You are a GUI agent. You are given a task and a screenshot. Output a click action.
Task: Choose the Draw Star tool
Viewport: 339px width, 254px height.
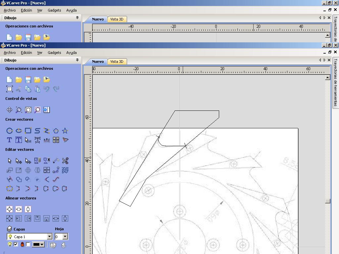tap(65, 131)
